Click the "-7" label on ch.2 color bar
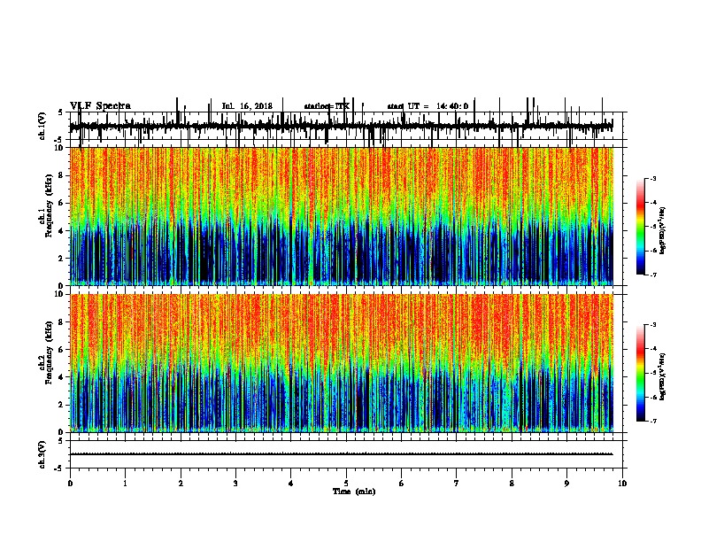The width and height of the screenshot is (701, 542). (653, 421)
